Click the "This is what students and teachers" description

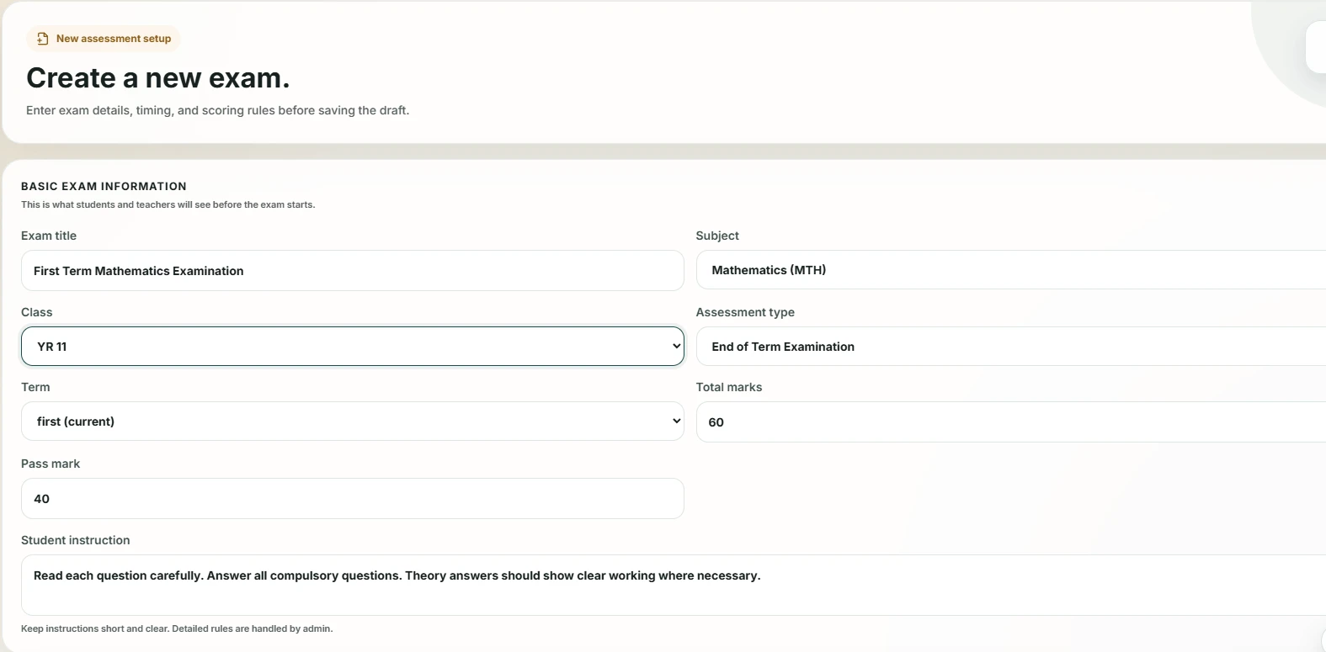pyautogui.click(x=168, y=204)
